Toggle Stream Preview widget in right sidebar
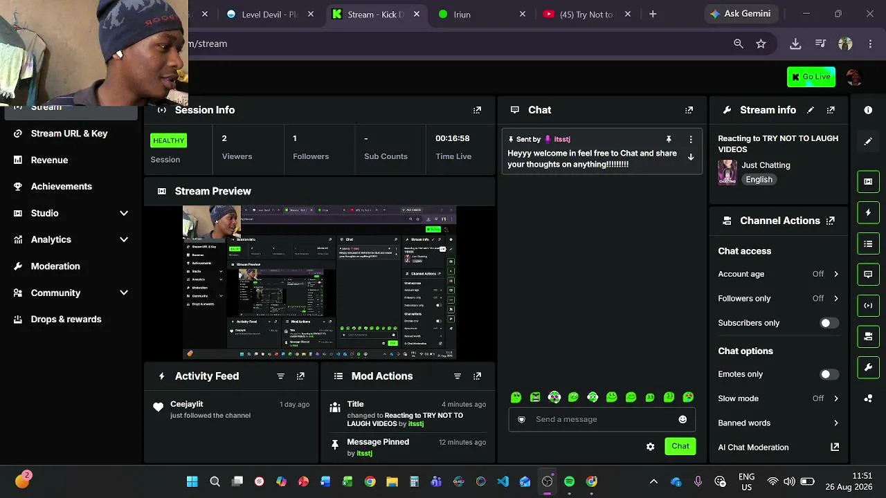Viewport: 886px width, 498px height. point(868,181)
